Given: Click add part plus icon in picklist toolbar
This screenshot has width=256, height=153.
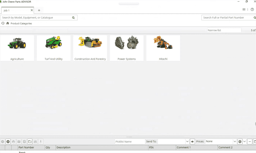Looking at the screenshot, I should (8, 142).
